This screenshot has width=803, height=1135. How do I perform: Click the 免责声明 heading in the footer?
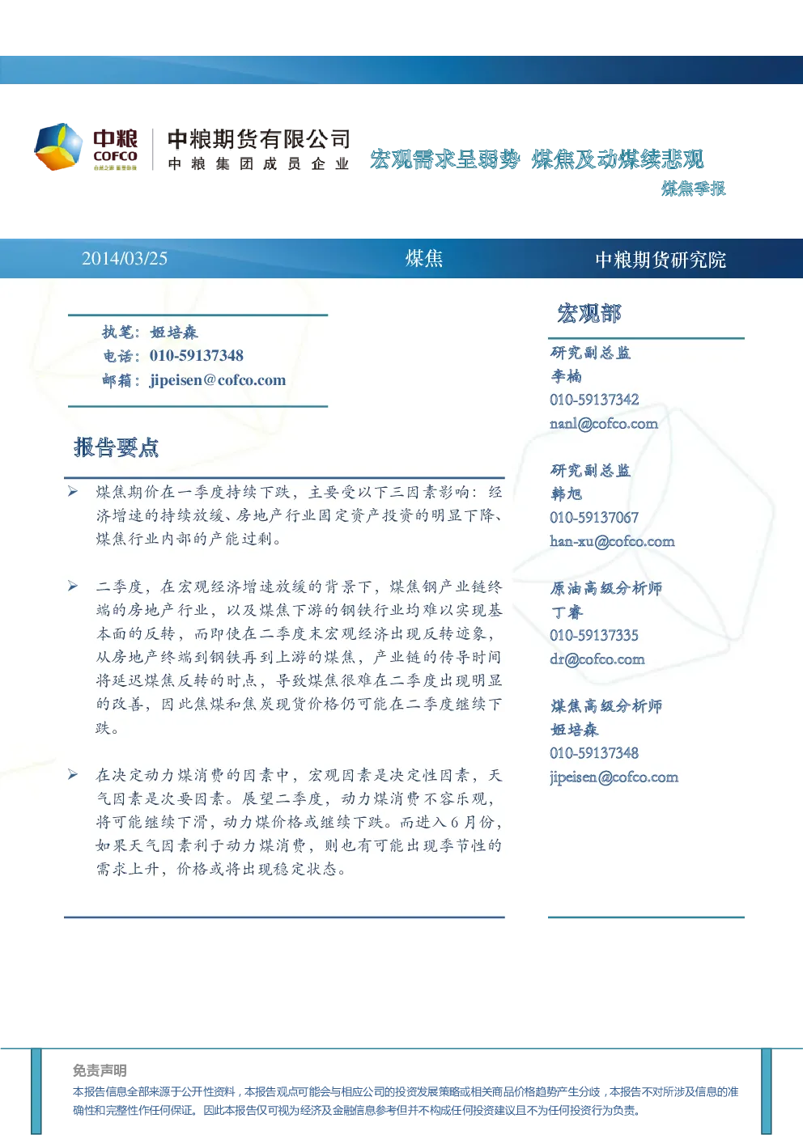tap(100, 1070)
